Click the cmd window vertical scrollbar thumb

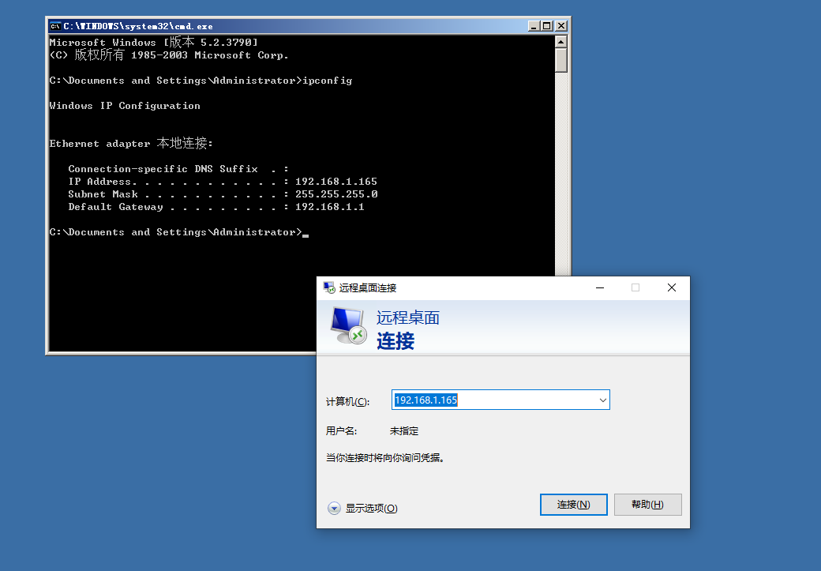[x=560, y=60]
